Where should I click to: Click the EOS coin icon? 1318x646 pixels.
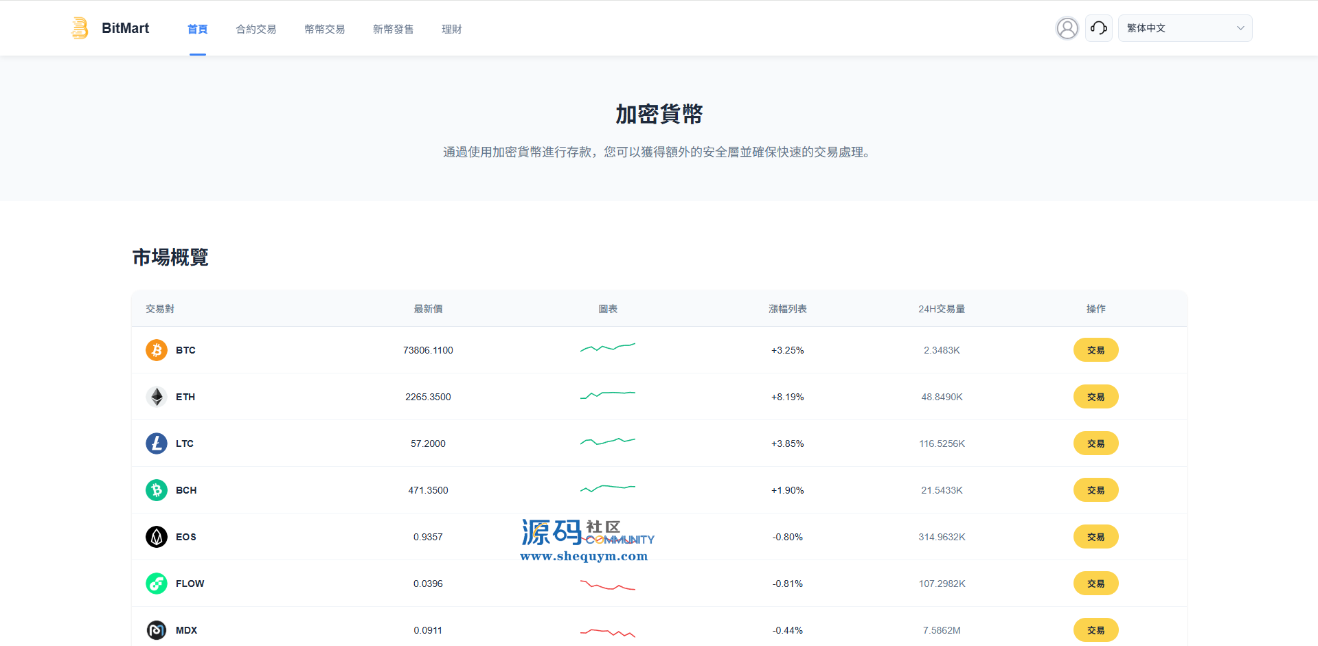pyautogui.click(x=157, y=537)
